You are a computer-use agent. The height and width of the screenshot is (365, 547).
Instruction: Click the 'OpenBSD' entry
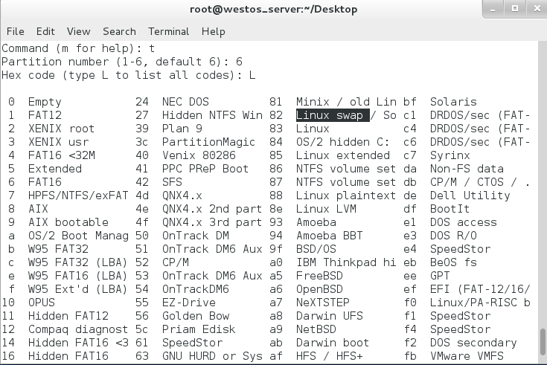point(319,289)
